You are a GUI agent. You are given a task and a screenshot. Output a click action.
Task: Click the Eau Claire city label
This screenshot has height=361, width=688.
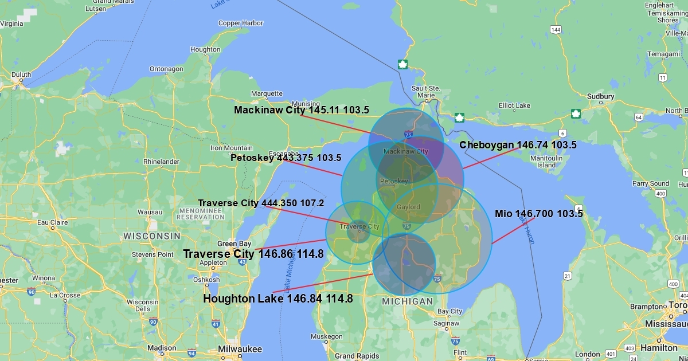[53, 222]
